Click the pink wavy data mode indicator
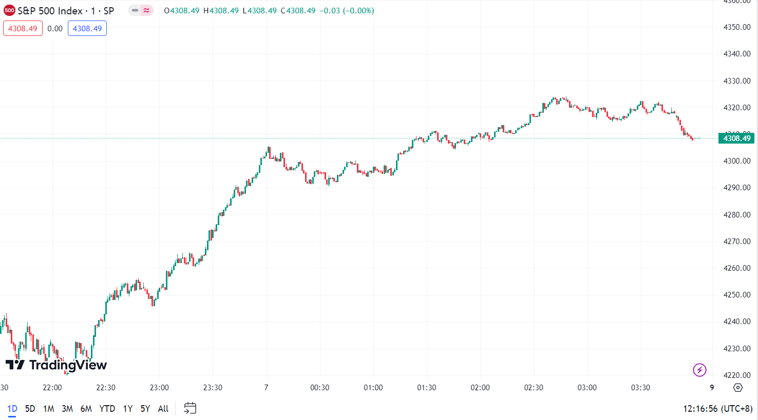Screen dimensions: 758x420 click(147, 11)
